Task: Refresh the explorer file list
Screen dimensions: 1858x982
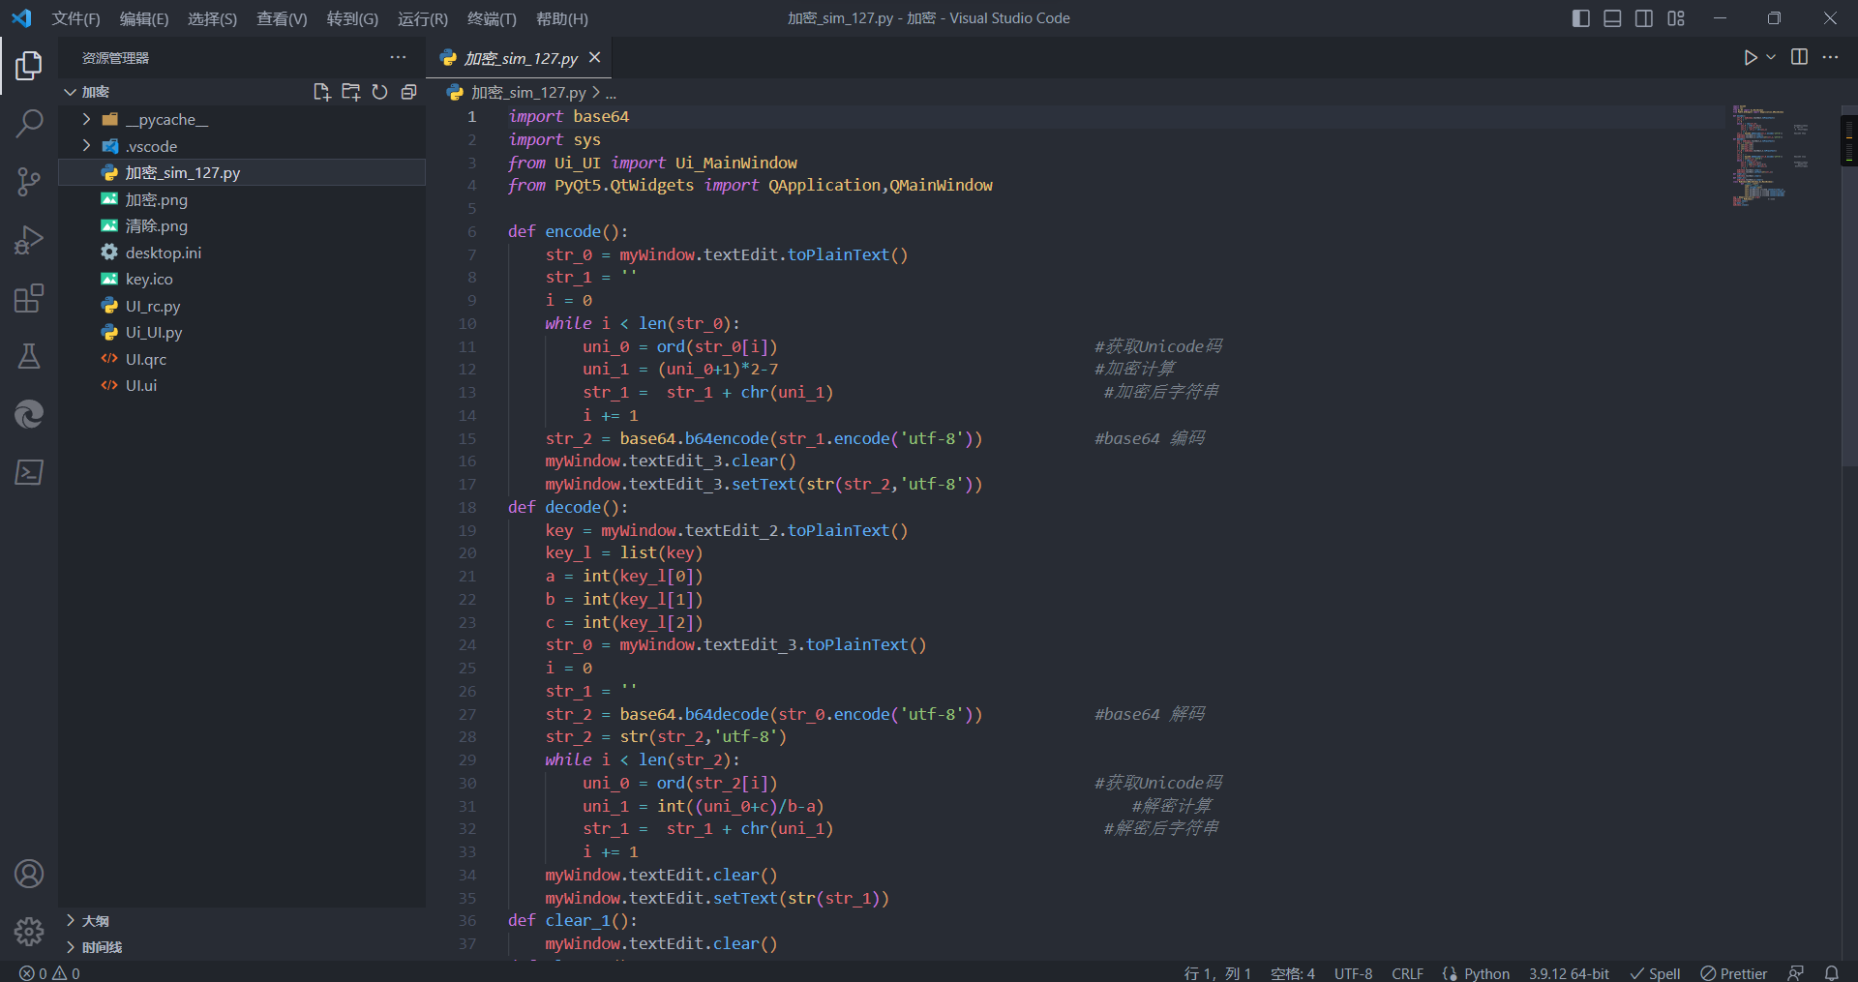Action: (379, 92)
